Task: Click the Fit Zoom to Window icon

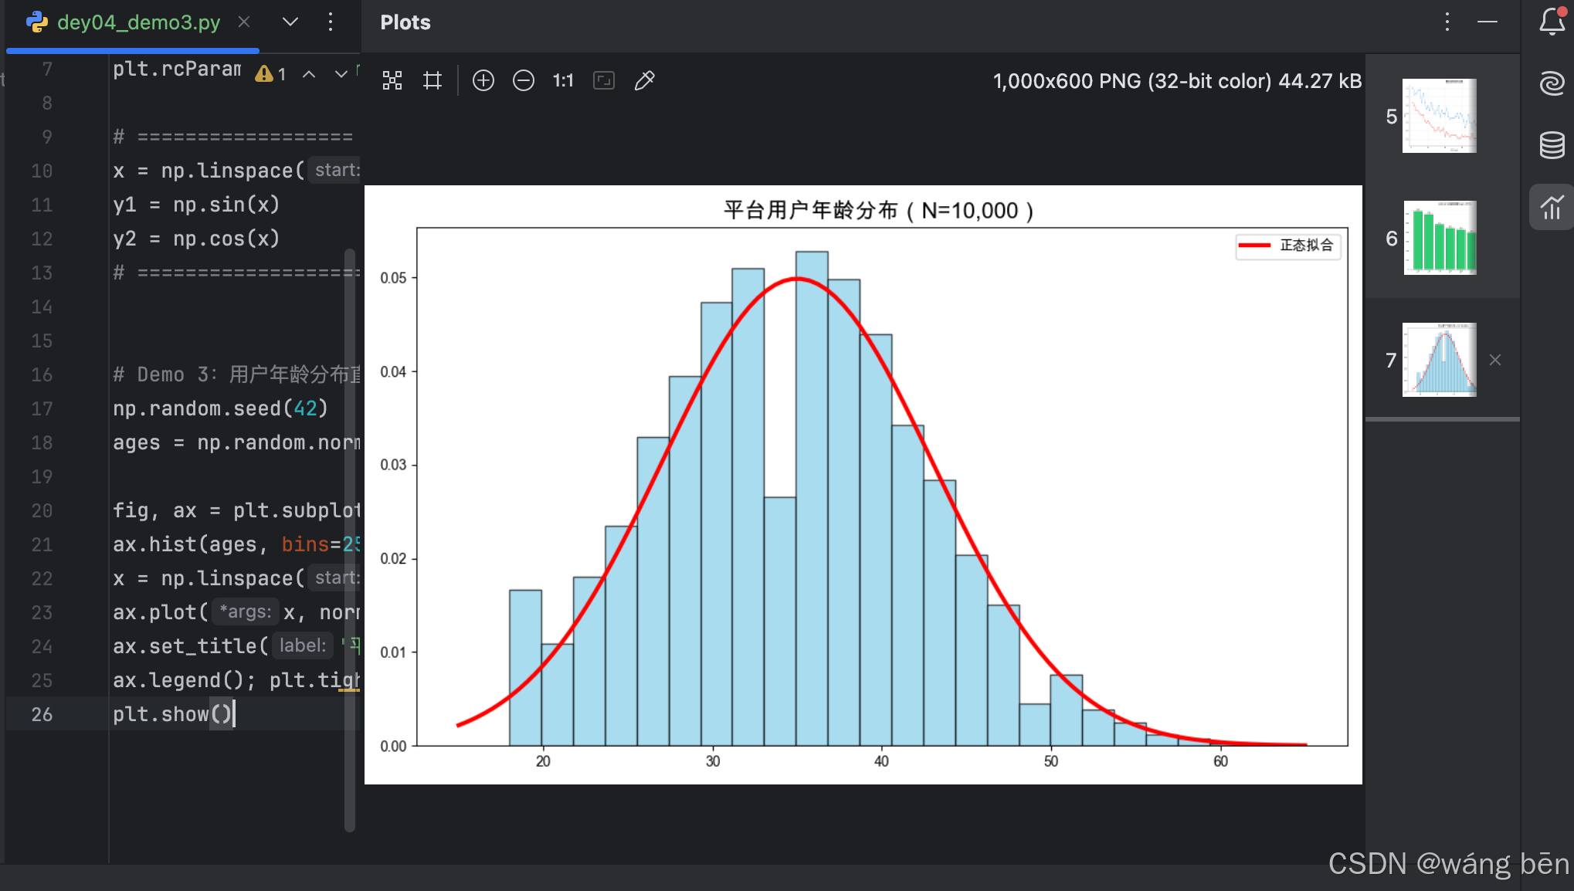Action: [x=392, y=80]
